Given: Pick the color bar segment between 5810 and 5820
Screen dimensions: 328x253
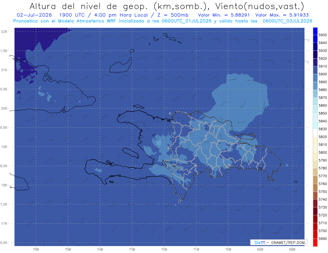Looking at the screenshot, I should 315,141.
